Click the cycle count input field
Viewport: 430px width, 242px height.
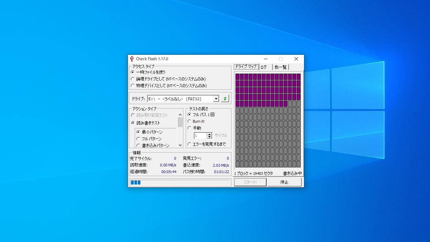tap(201, 135)
